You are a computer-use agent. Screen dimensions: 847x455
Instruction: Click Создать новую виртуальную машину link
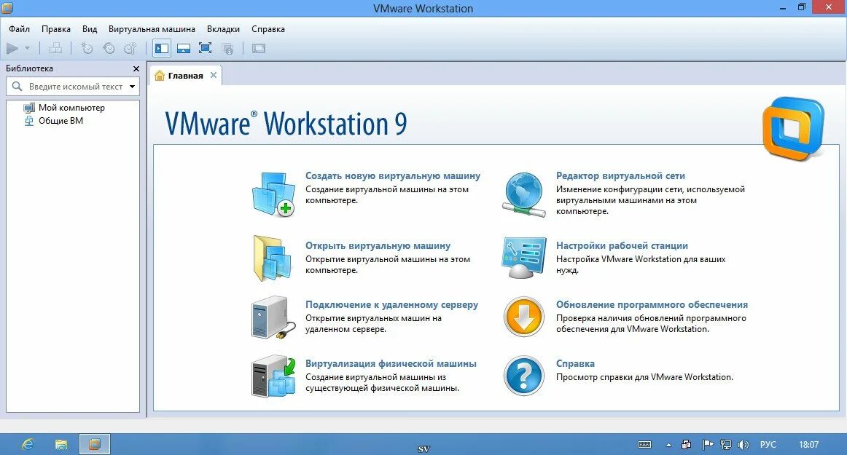[393, 175]
